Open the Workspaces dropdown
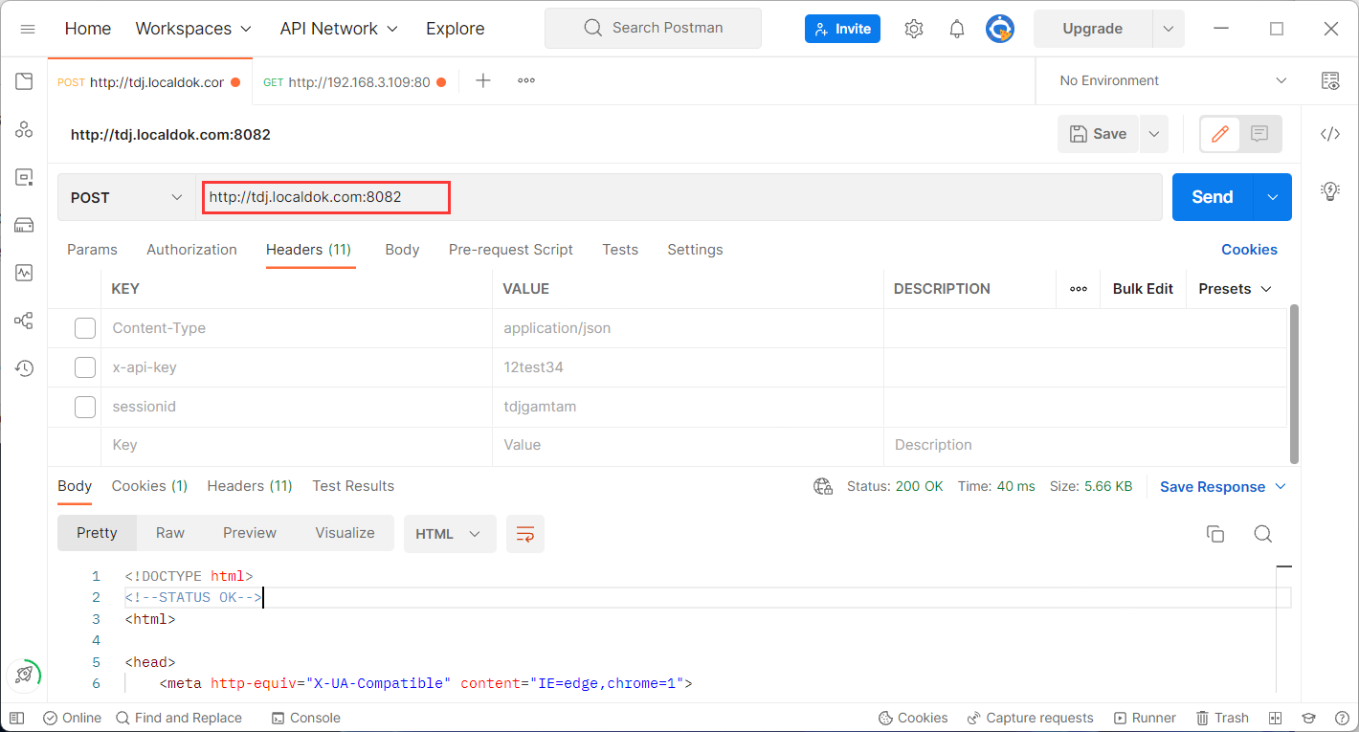The image size is (1359, 732). click(x=194, y=29)
